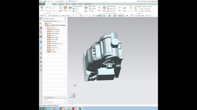
Task: Click the Descriptive Part Name column header
Action: [50, 21]
